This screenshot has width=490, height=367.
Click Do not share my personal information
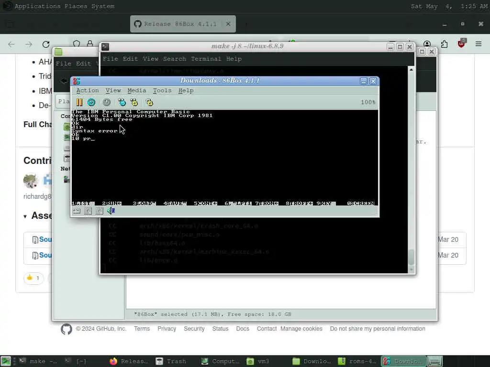point(378,329)
